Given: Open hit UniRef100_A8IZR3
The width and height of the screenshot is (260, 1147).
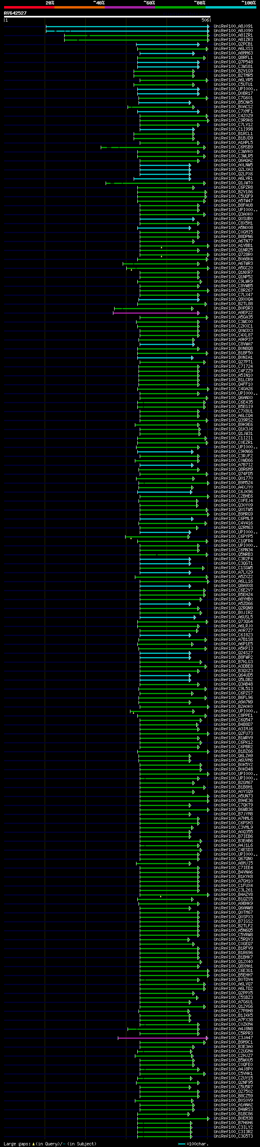Looking at the screenshot, I should (233, 39).
